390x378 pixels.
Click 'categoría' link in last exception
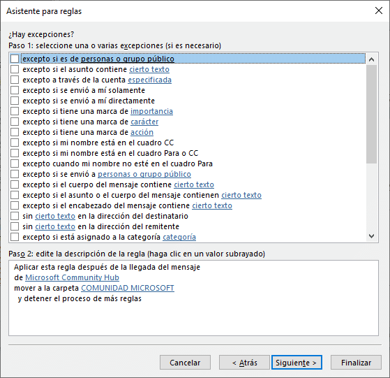coord(179,237)
